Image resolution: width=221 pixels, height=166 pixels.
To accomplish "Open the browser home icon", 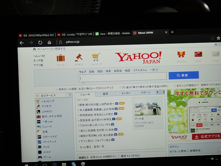I will click(x=49, y=42).
